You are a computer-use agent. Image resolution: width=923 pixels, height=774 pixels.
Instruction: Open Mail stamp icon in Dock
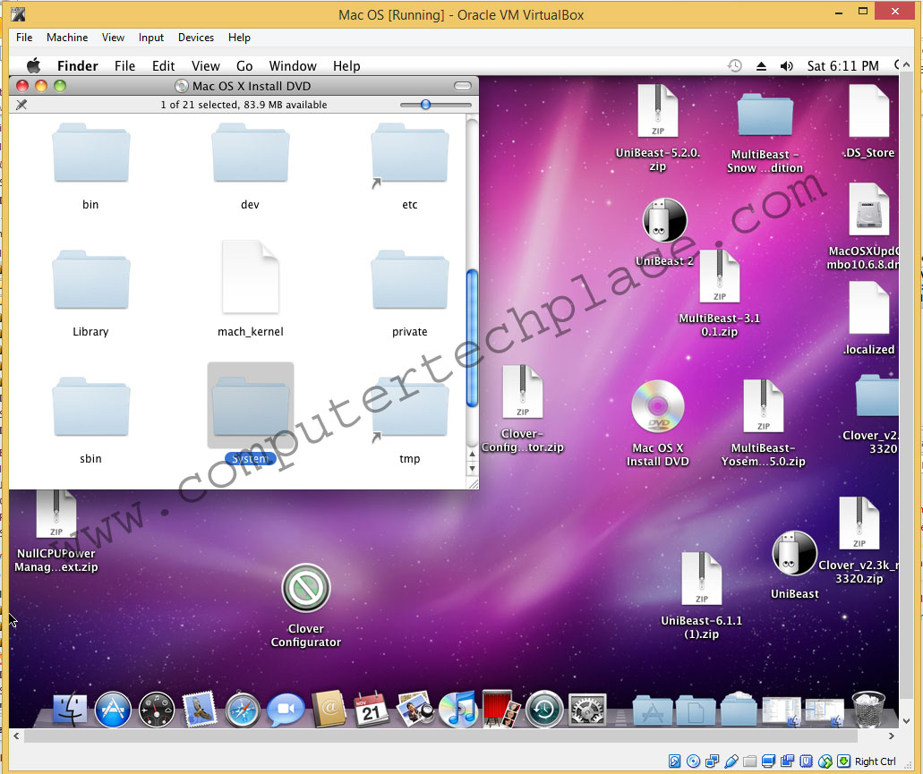click(200, 710)
